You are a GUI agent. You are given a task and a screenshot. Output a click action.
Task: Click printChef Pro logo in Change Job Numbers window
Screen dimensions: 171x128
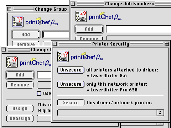[x=105, y=16]
